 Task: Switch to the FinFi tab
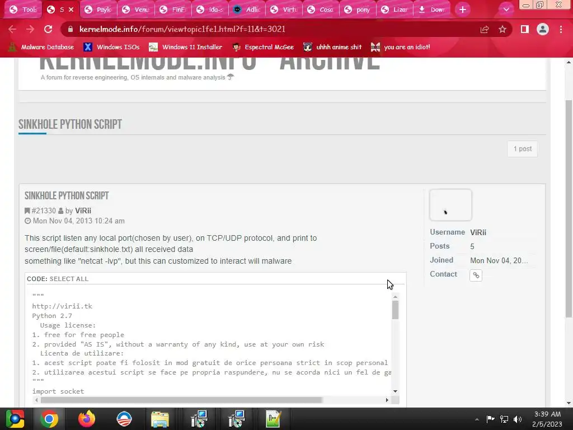173,10
